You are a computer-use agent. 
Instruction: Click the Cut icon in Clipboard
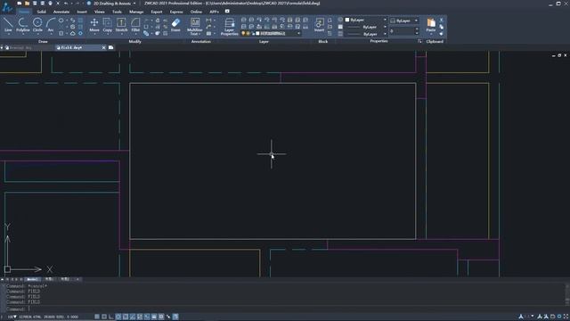(x=442, y=21)
